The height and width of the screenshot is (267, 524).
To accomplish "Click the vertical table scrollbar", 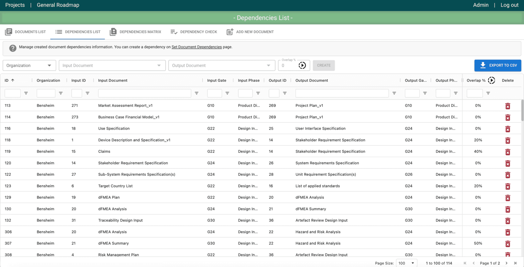I will 523,110.
